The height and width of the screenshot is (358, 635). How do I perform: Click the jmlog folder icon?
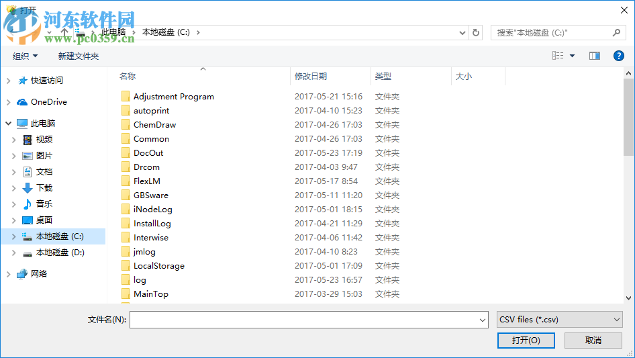126,252
